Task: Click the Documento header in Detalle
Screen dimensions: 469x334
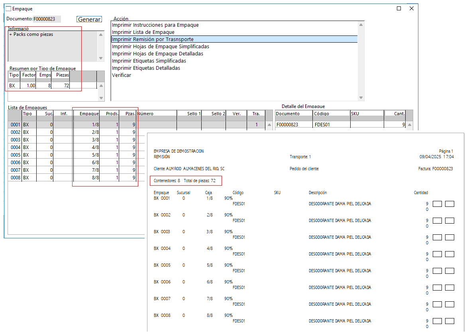Action: [294, 114]
